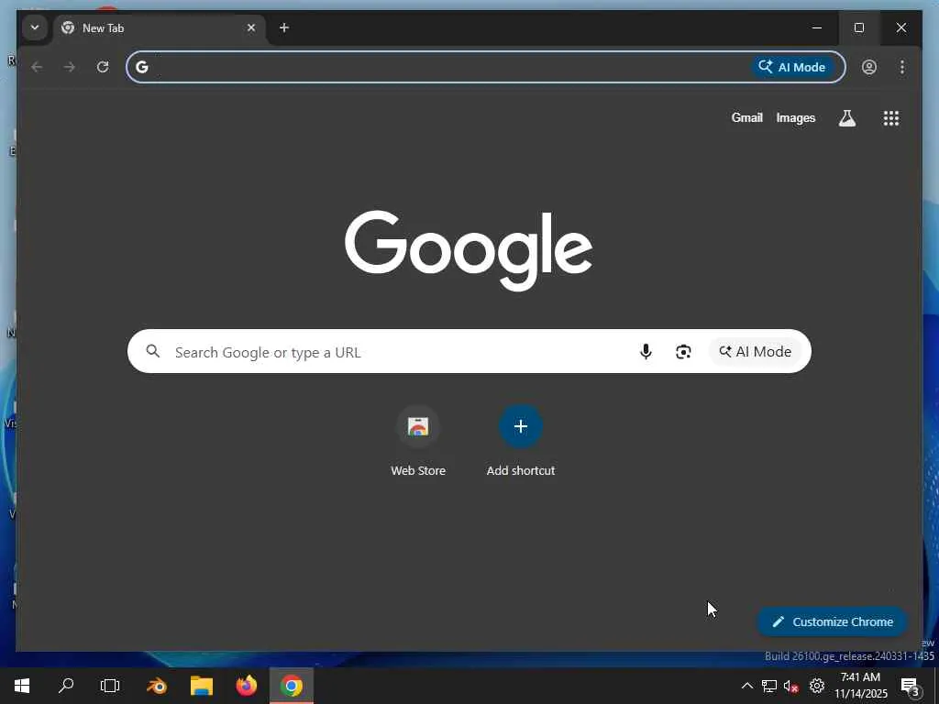Screen dimensions: 939x704
Task: Open a new tab with plus button
Action: click(284, 27)
